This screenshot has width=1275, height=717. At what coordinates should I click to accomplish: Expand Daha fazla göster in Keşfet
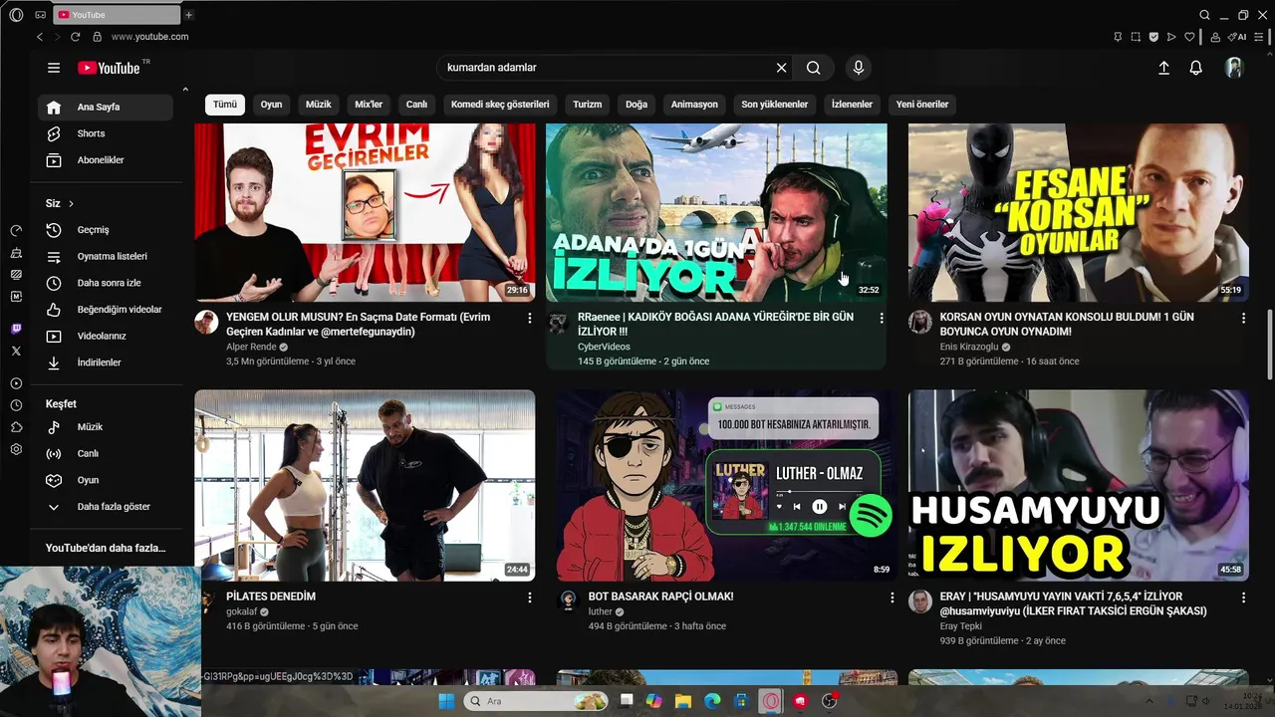coord(105,507)
